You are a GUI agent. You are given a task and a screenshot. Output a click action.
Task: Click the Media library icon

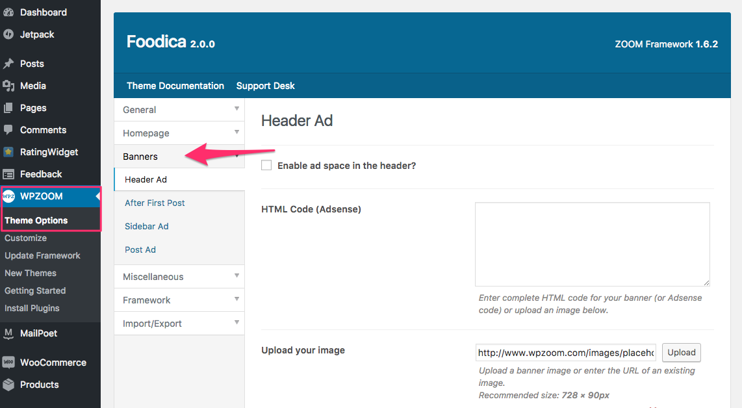click(x=8, y=86)
